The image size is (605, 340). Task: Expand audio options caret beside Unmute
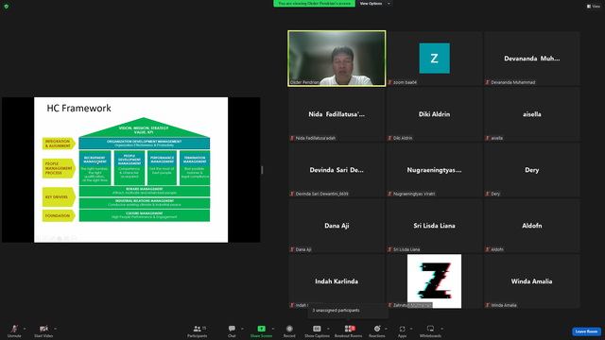click(x=25, y=329)
